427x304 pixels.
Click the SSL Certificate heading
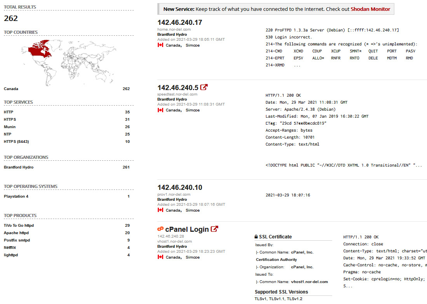[x=275, y=237]
